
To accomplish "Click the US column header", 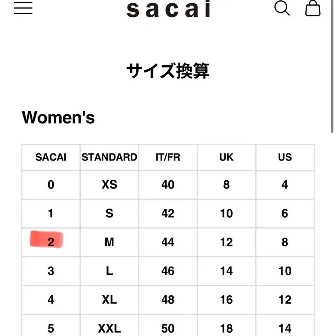I will [x=285, y=157].
